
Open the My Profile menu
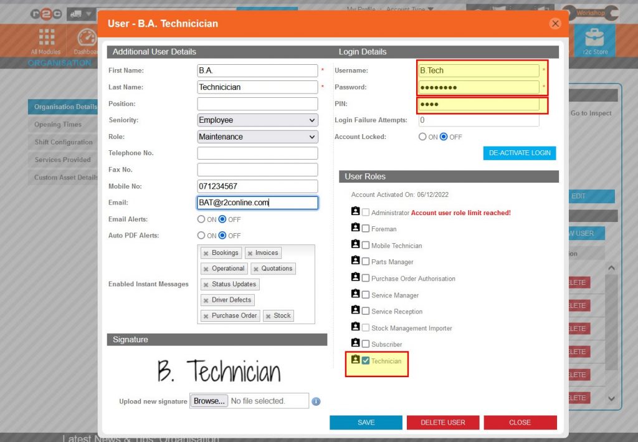(361, 9)
